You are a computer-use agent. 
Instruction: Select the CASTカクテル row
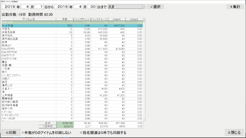[72, 49]
